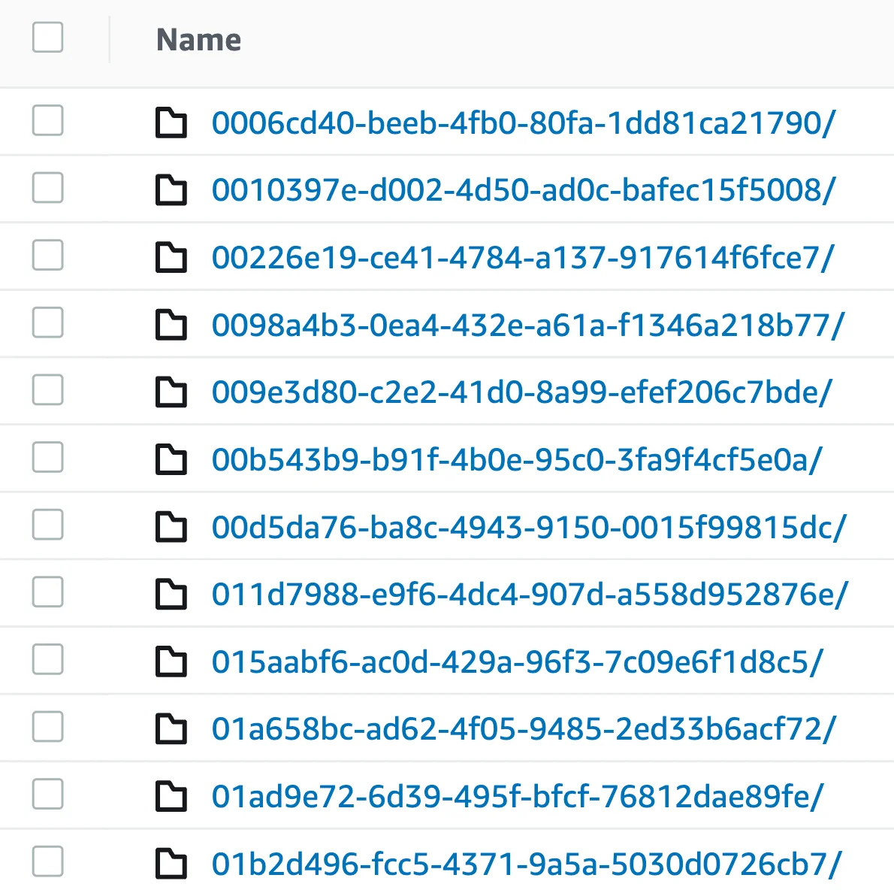Open folder link 0006cd40-beeb-4fb0-80fa-1dd81ca21790/
This screenshot has height=893, width=894.
pyautogui.click(x=523, y=123)
